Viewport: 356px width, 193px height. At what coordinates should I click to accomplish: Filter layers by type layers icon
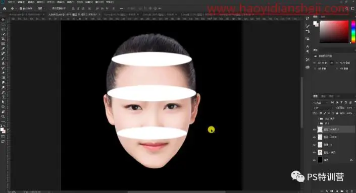[341, 103]
